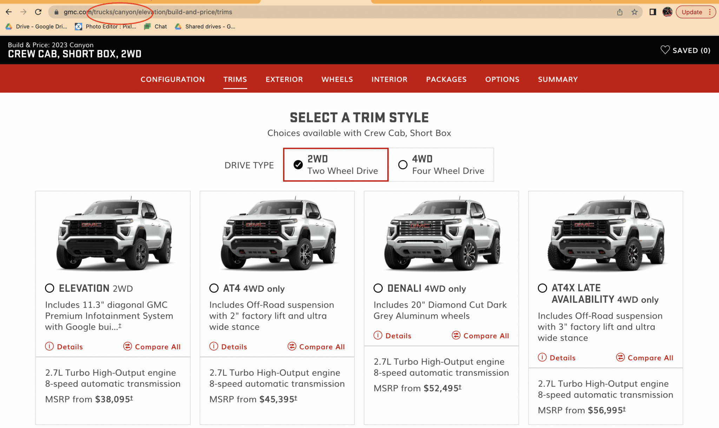Viewport: 719px width, 428px height.
Task: Switch to the Interior tab
Action: click(390, 79)
